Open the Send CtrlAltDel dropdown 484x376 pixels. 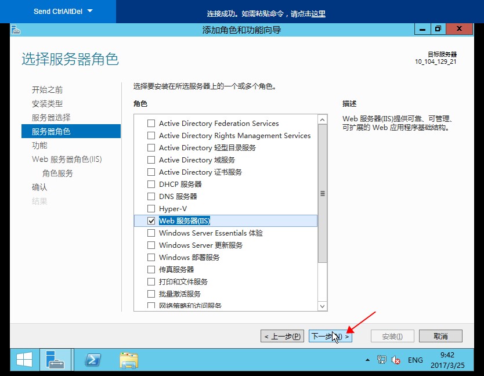point(63,12)
